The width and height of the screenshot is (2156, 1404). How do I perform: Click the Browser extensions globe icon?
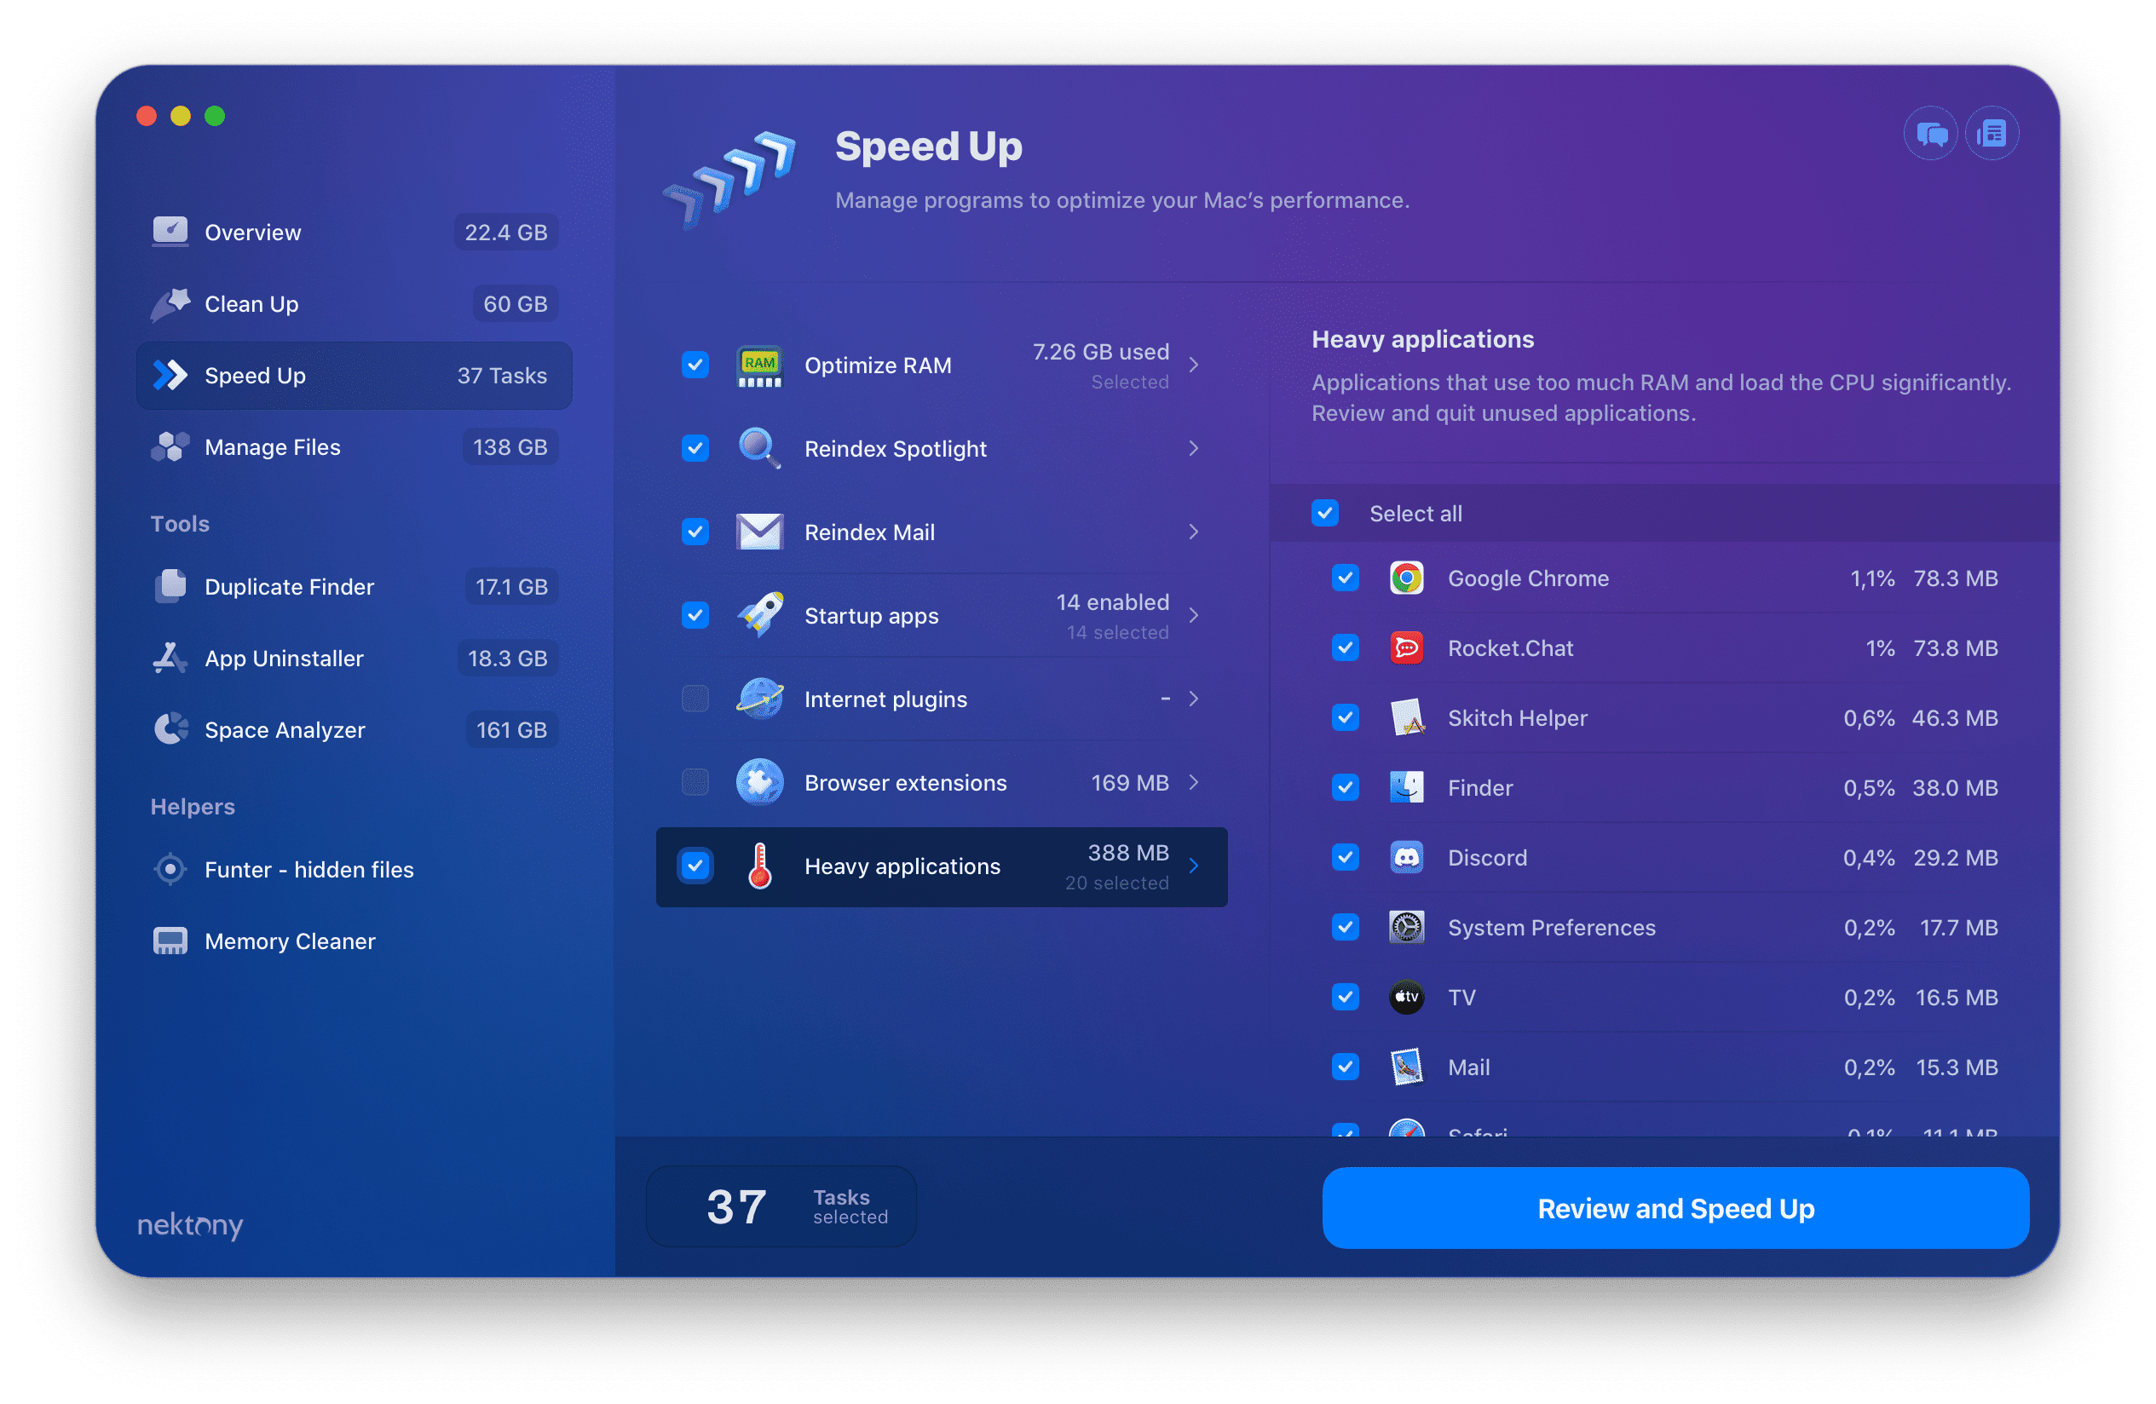tap(759, 782)
